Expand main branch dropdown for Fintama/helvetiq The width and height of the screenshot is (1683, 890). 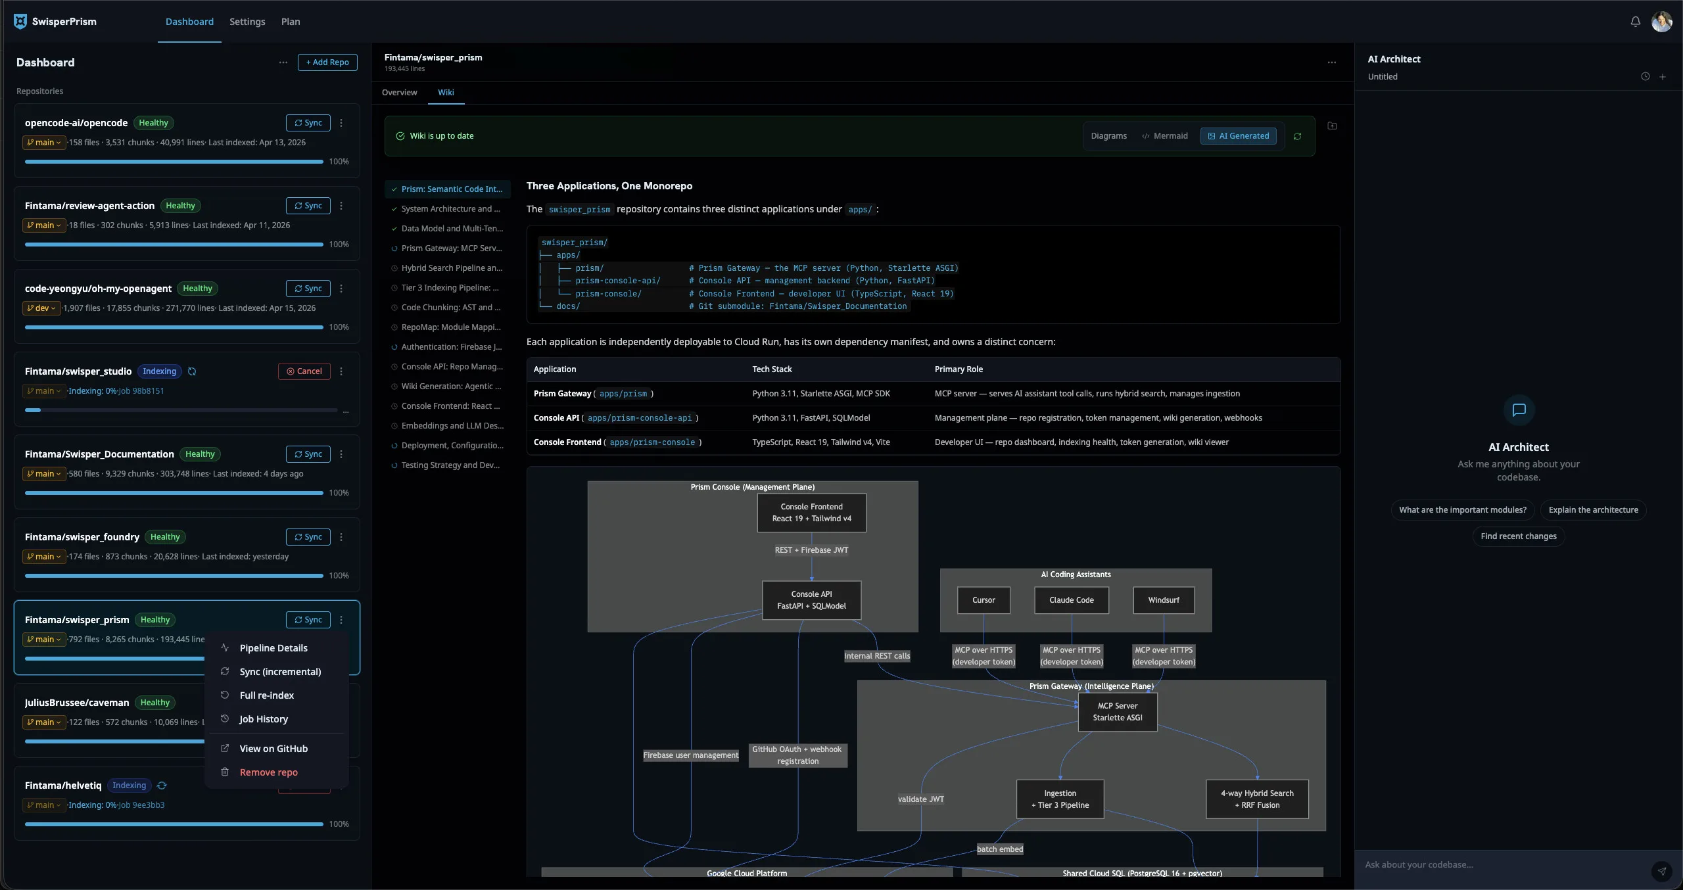click(44, 805)
